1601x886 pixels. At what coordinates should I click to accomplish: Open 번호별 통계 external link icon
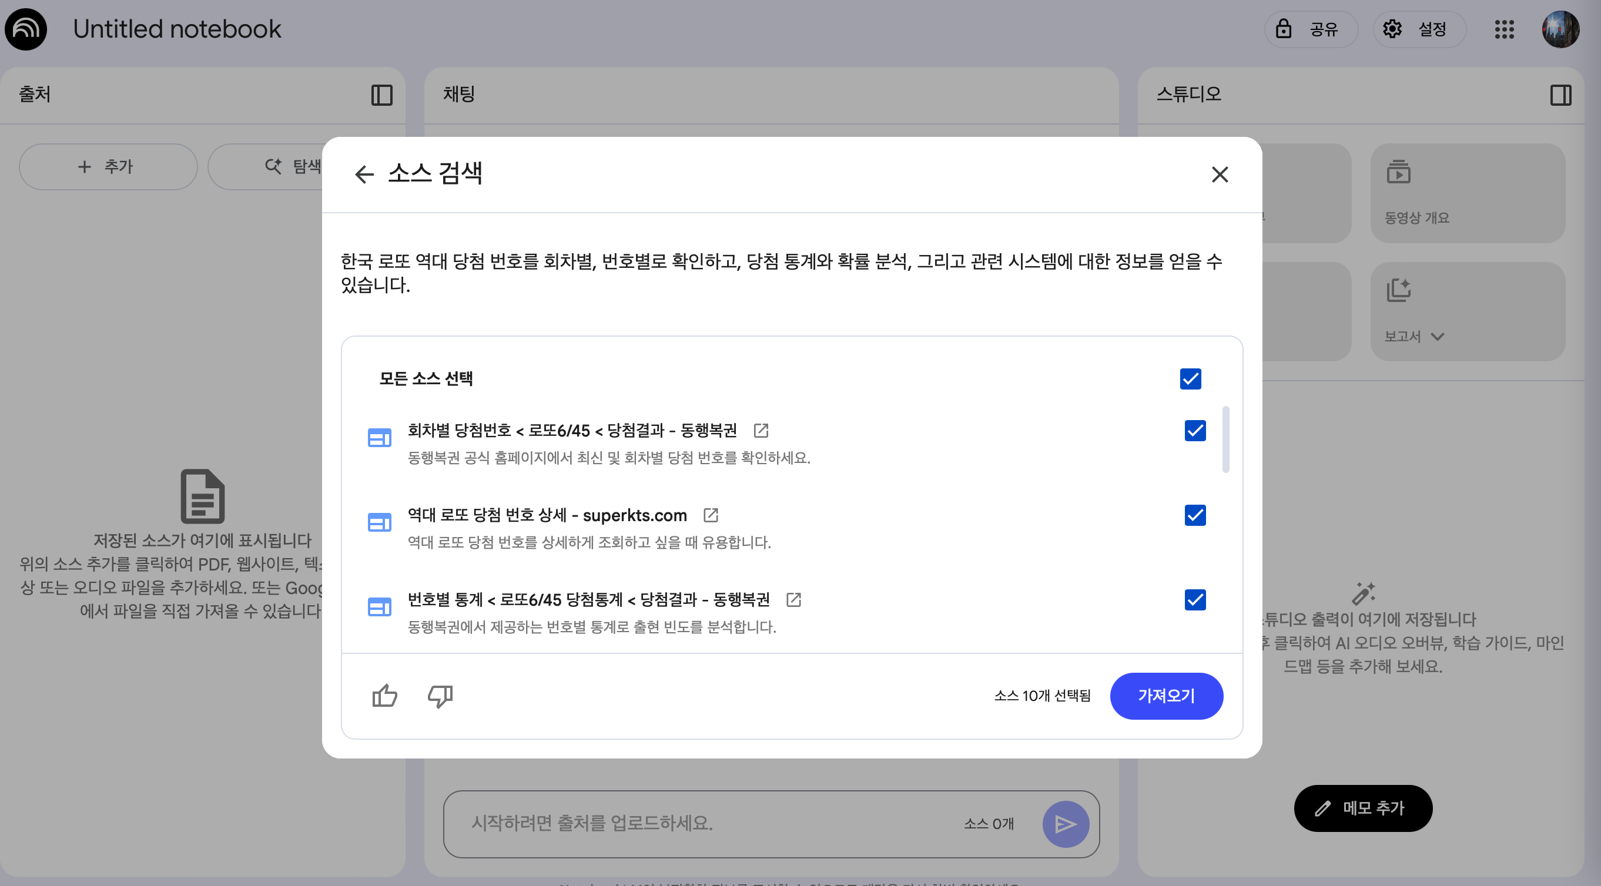[x=793, y=599]
